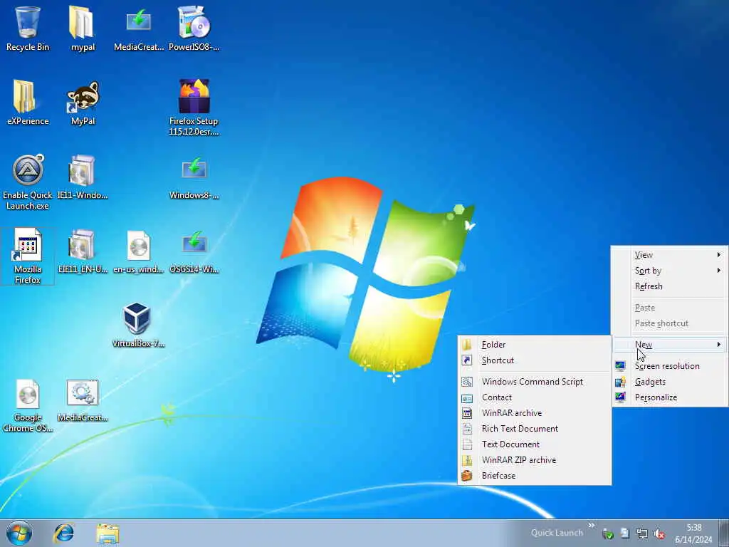Expand the View submenu
The height and width of the screenshot is (547, 729).
point(669,255)
